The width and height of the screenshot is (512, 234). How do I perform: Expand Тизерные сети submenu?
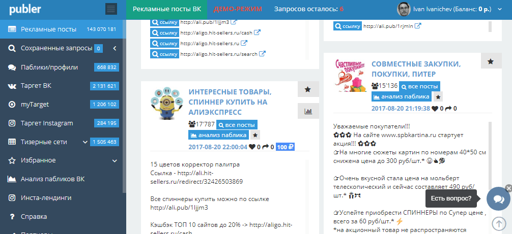pyautogui.click(x=85, y=142)
